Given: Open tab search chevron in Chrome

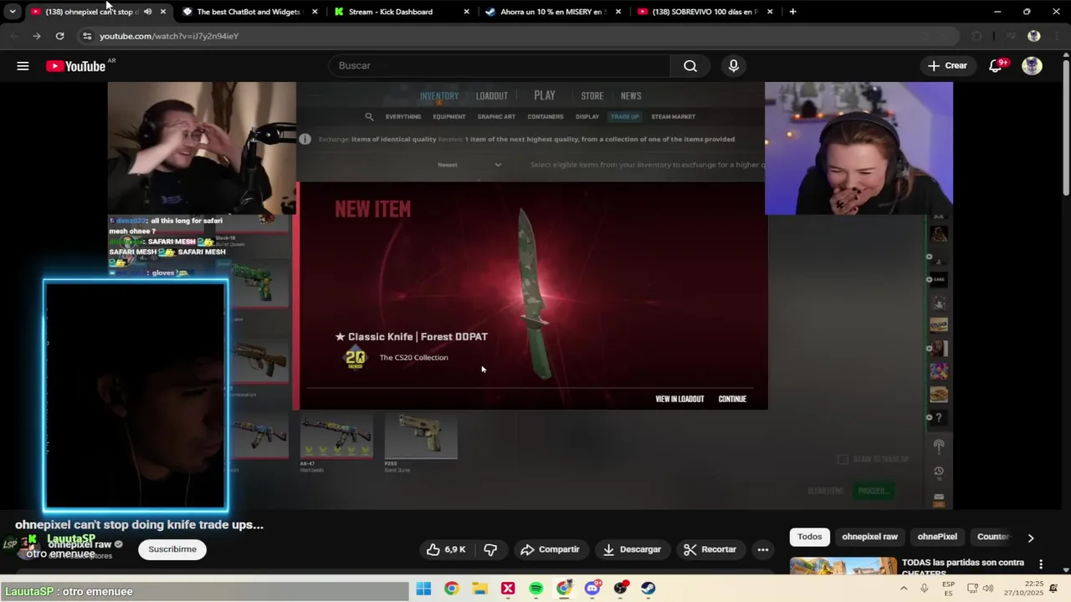Looking at the screenshot, I should point(12,12).
